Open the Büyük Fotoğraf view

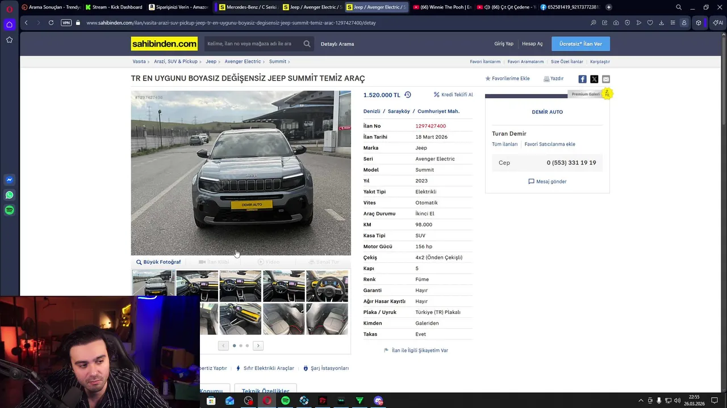click(x=158, y=262)
